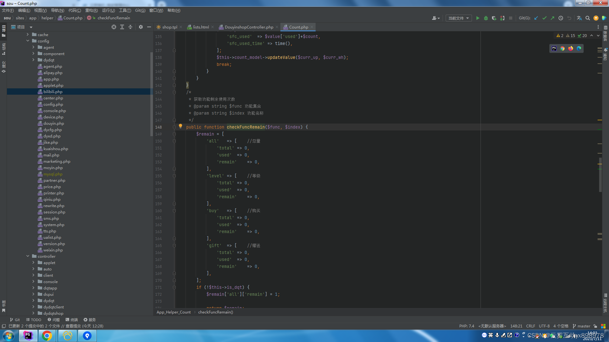The image size is (609, 342).
Task: Open in Edge from browser popup
Action: pyautogui.click(x=579, y=48)
